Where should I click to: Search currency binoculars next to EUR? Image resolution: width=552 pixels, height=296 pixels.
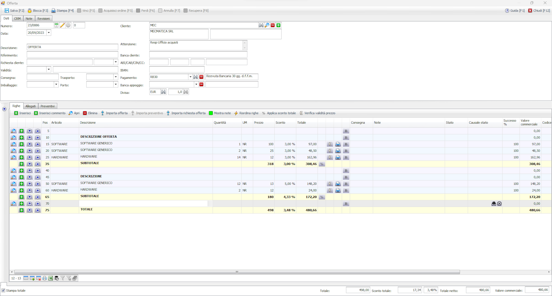point(163,92)
